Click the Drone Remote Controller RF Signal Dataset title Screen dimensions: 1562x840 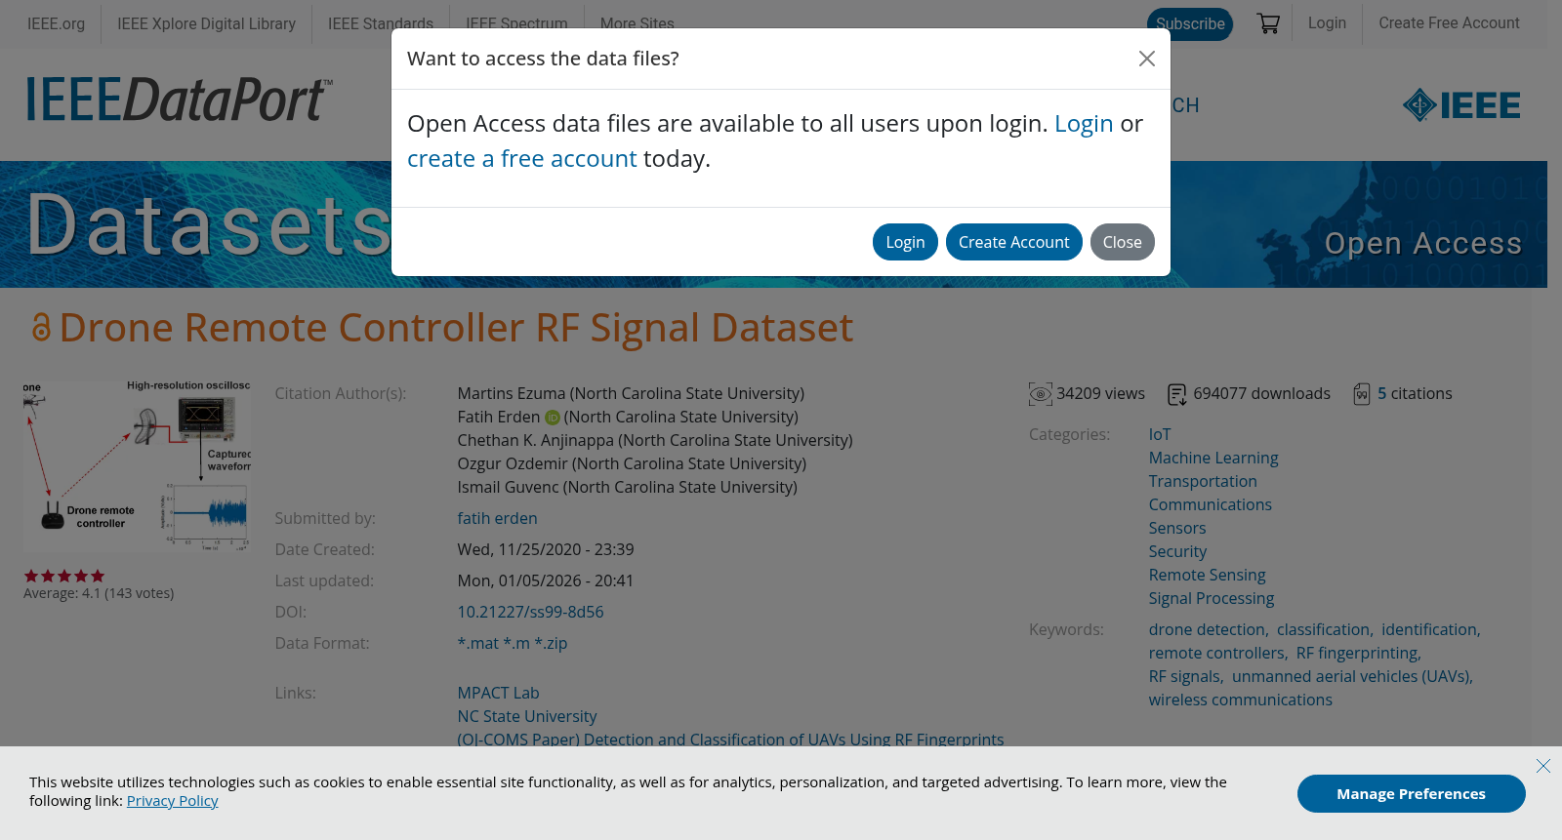[456, 328]
